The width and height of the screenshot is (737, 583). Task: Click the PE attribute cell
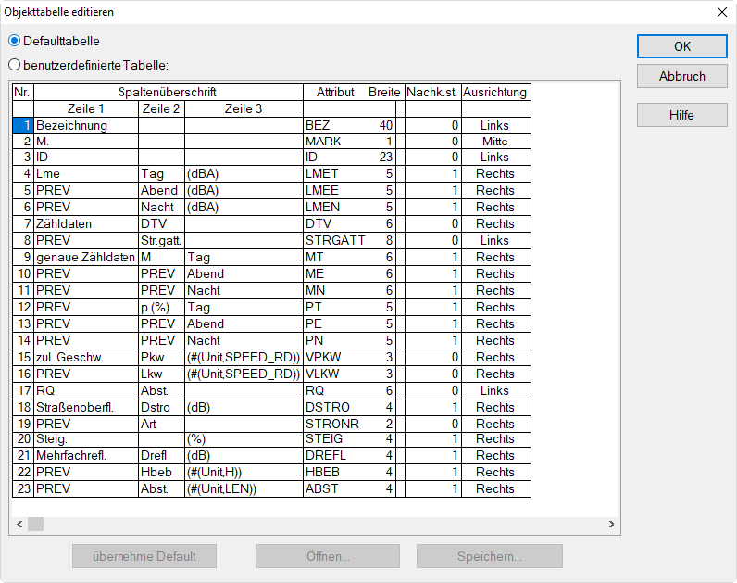(349, 323)
